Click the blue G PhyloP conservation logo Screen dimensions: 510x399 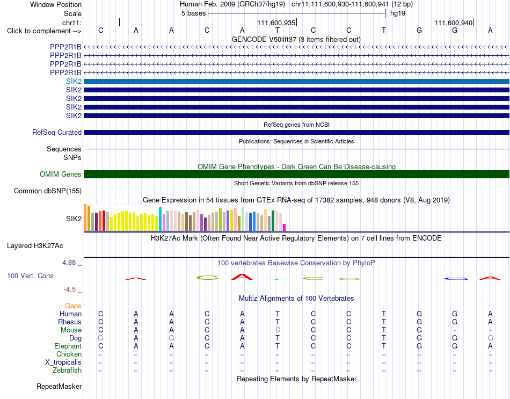click(x=456, y=279)
